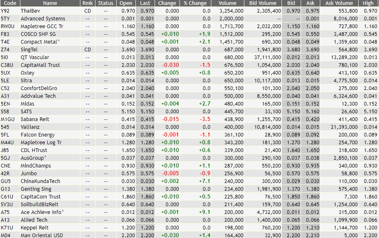Click the CD remark beside SingTel
This screenshot has width=379, height=238.
(87, 49)
